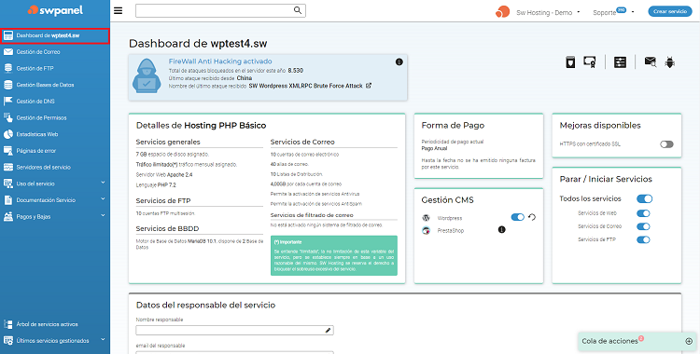
Task: Click '10 cuentas FTP multisesión' text
Action: (165, 213)
